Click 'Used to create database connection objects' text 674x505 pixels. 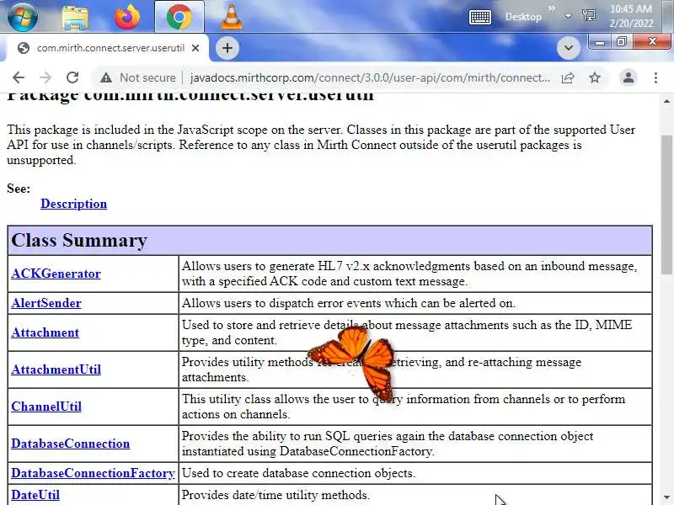(x=298, y=473)
